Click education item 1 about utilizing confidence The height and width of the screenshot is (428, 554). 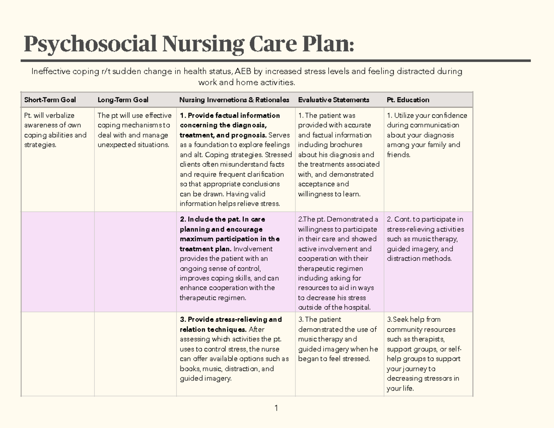[427, 135]
